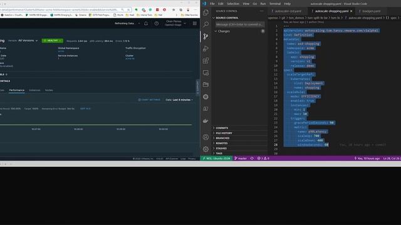Select the Nodes tab in the browser
401x225 pixels.
click(49, 90)
